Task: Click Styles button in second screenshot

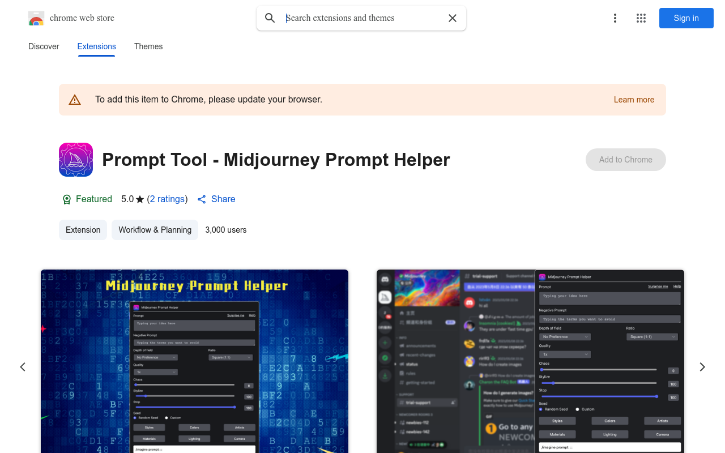Action: click(x=557, y=421)
